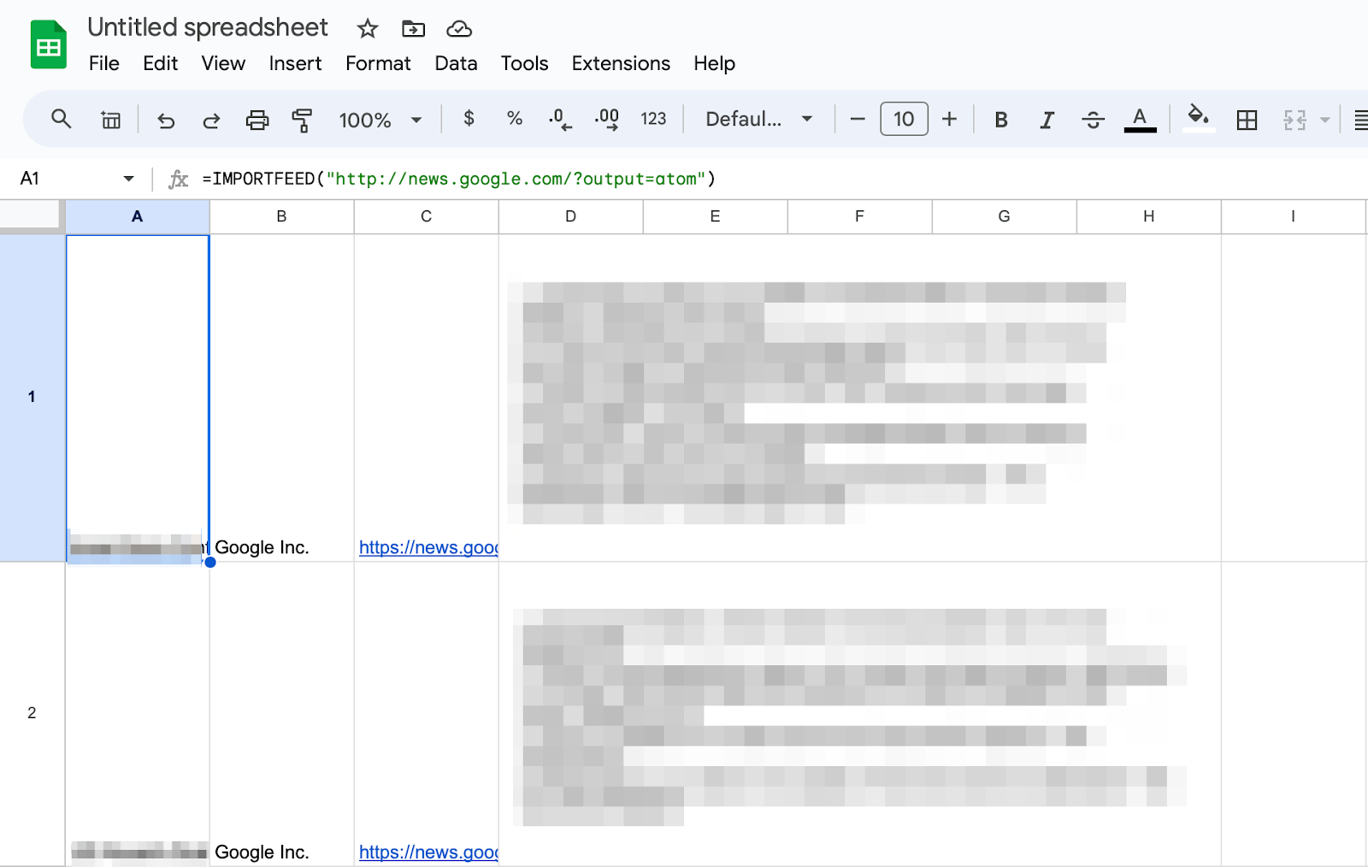Apply percent format

515,120
